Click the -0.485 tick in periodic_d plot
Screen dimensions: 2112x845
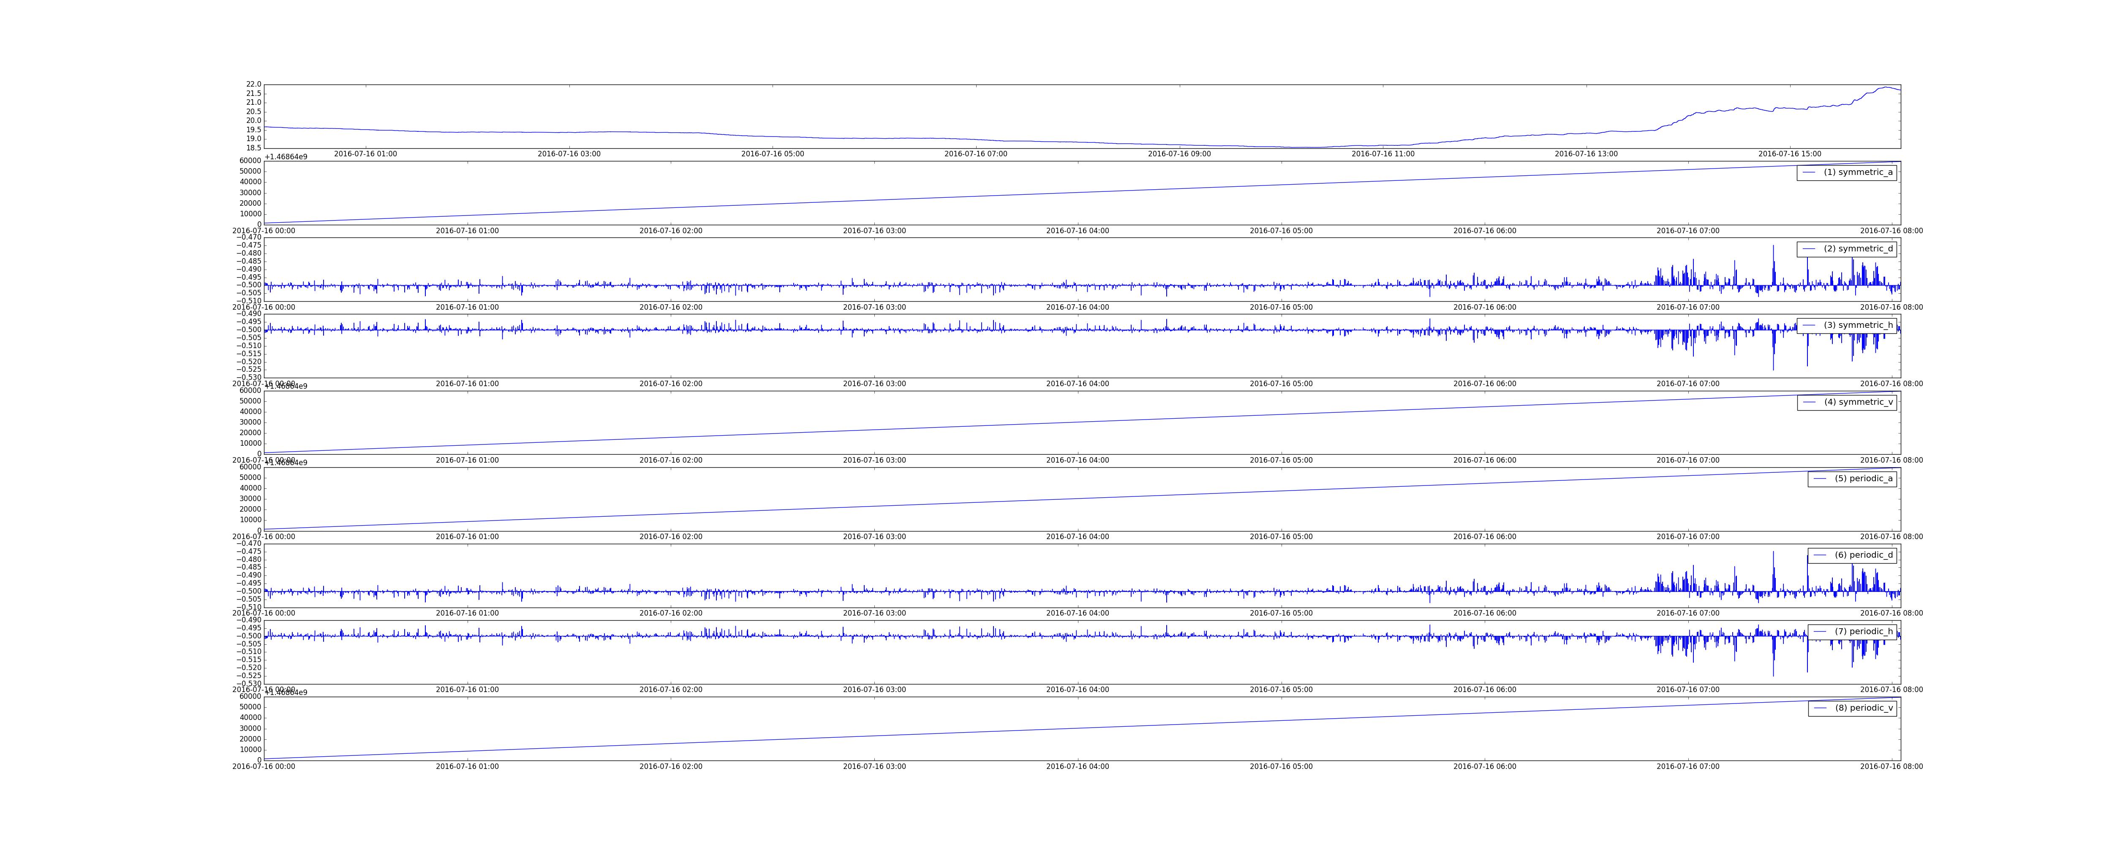(x=249, y=567)
